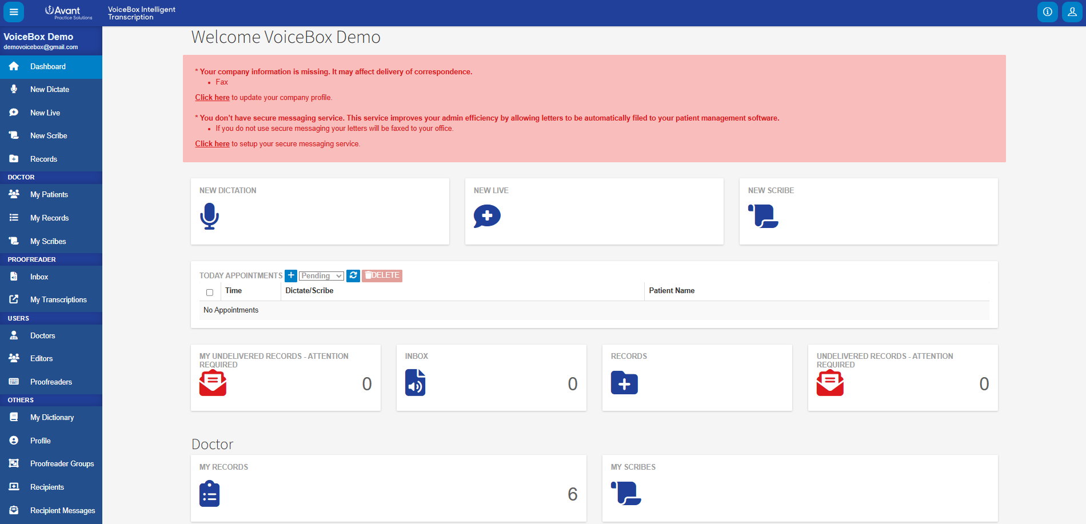Open Records in the sidebar

pyautogui.click(x=51, y=159)
